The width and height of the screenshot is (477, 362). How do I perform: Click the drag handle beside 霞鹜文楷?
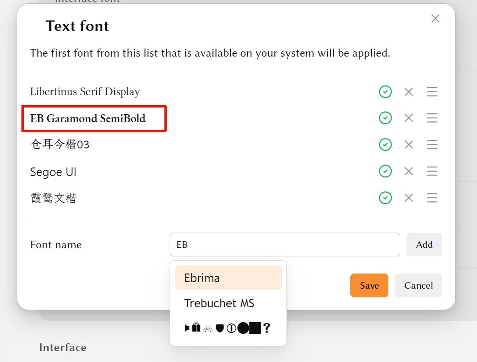(x=432, y=198)
